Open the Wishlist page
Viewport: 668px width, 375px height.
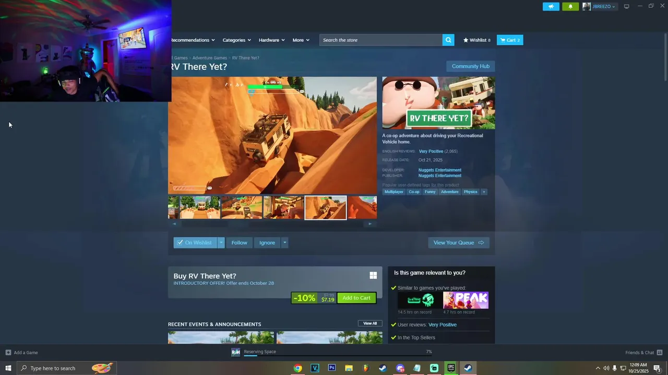(477, 40)
